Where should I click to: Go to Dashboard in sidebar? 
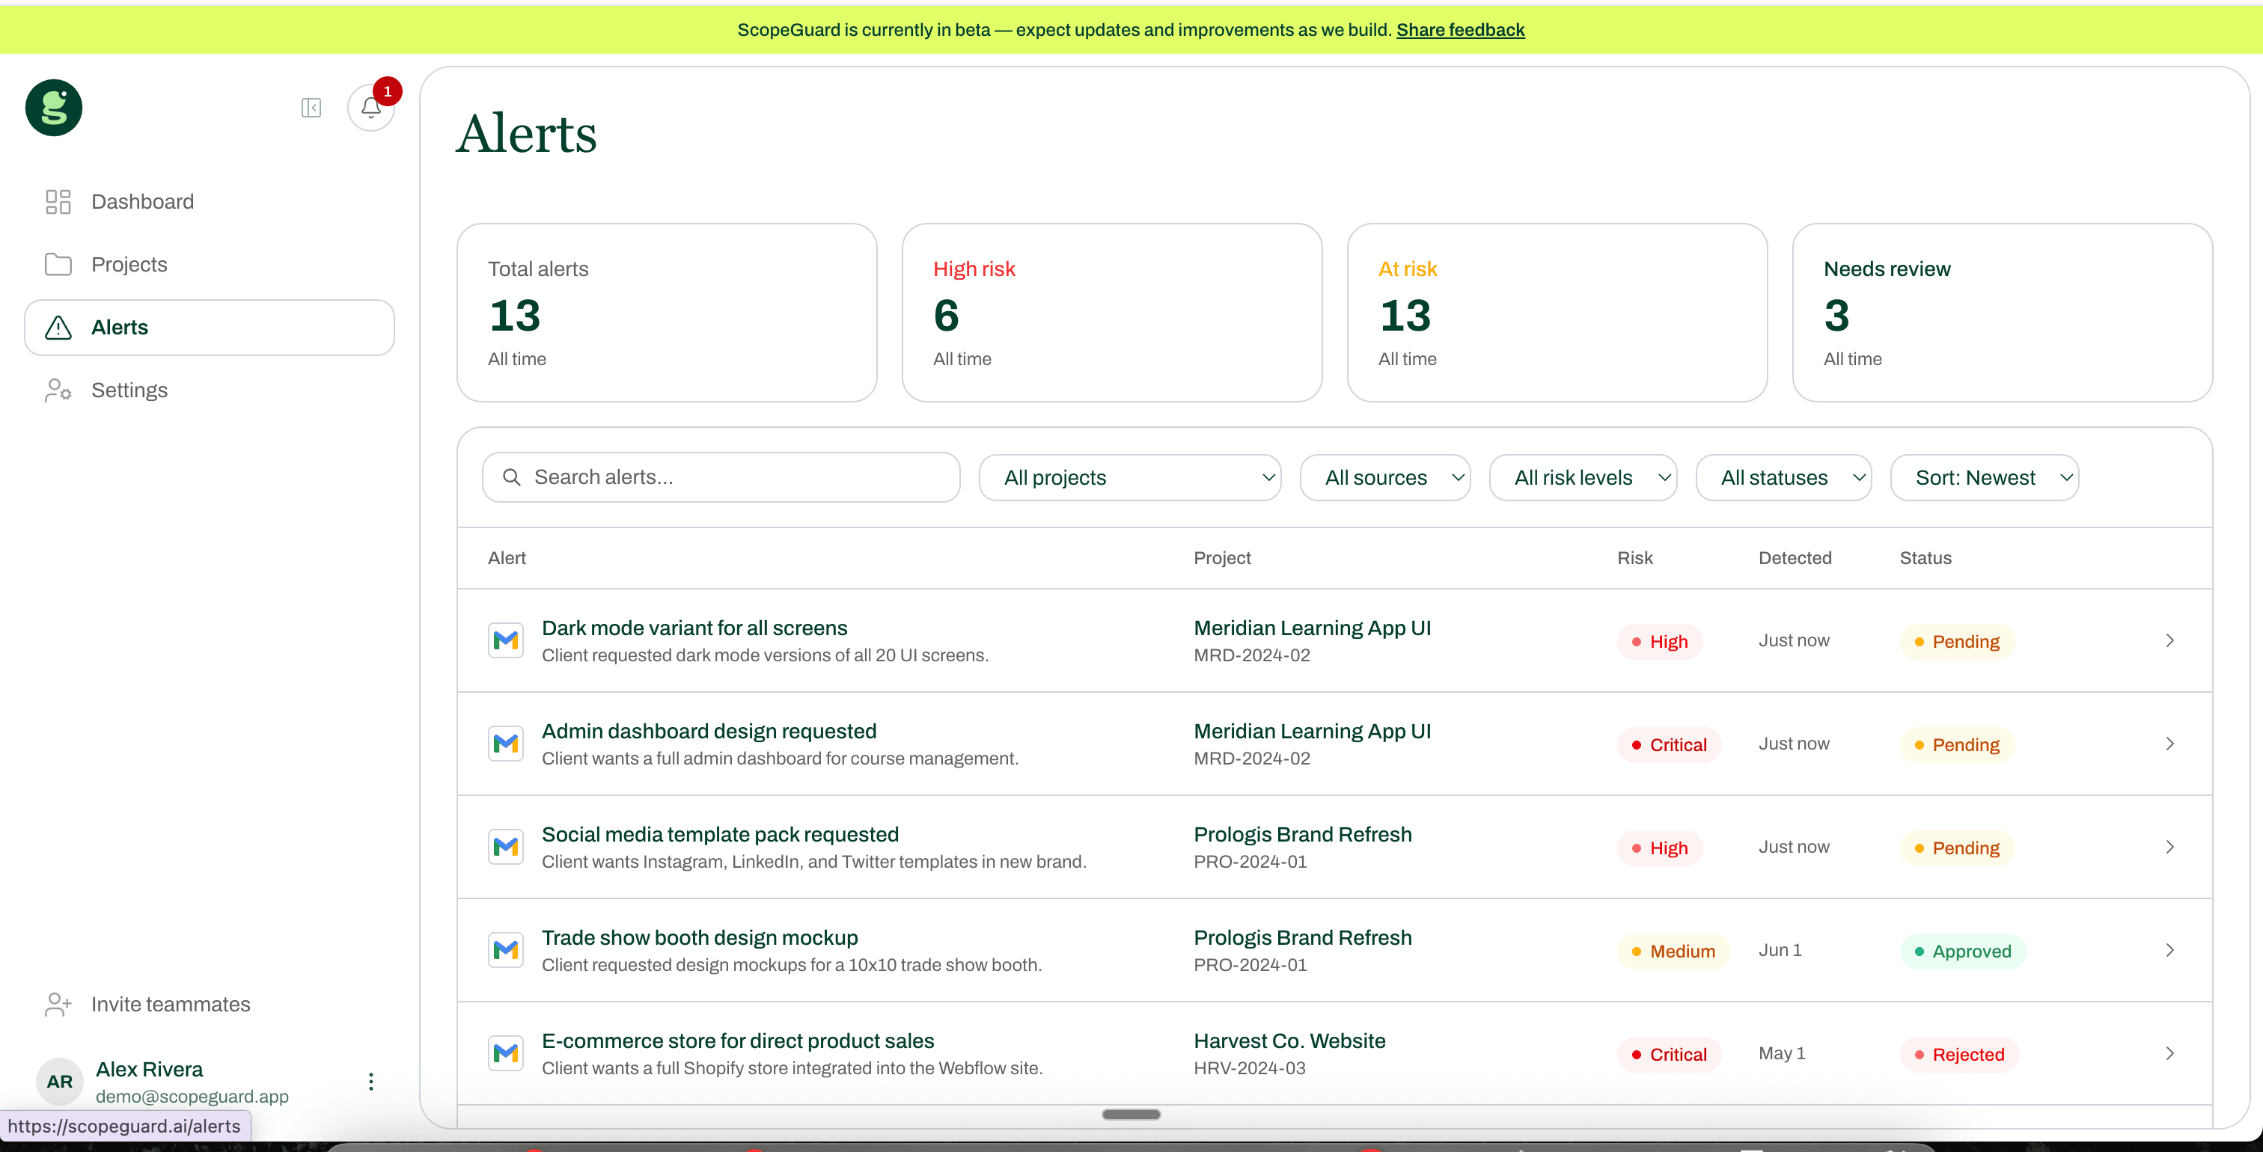[209, 202]
